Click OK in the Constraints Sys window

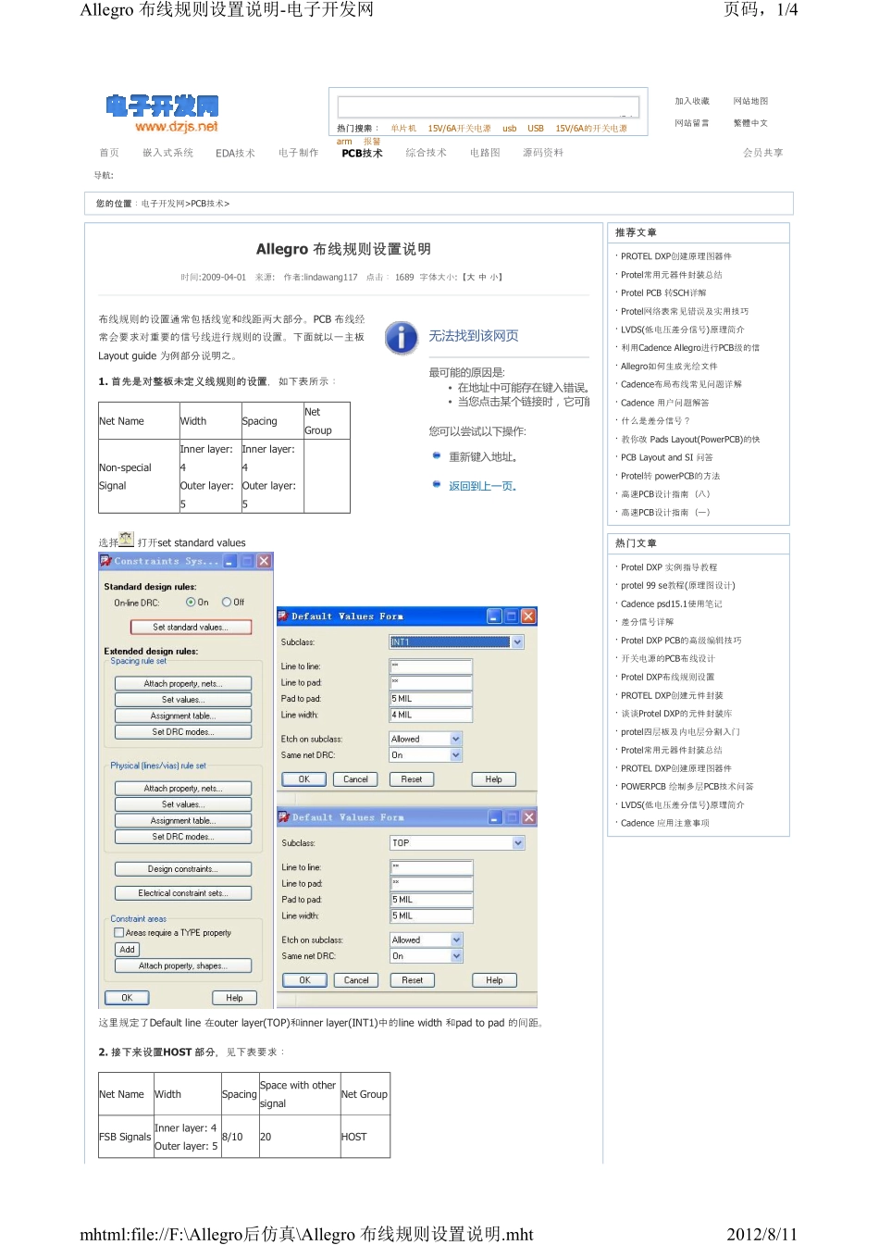tap(127, 998)
